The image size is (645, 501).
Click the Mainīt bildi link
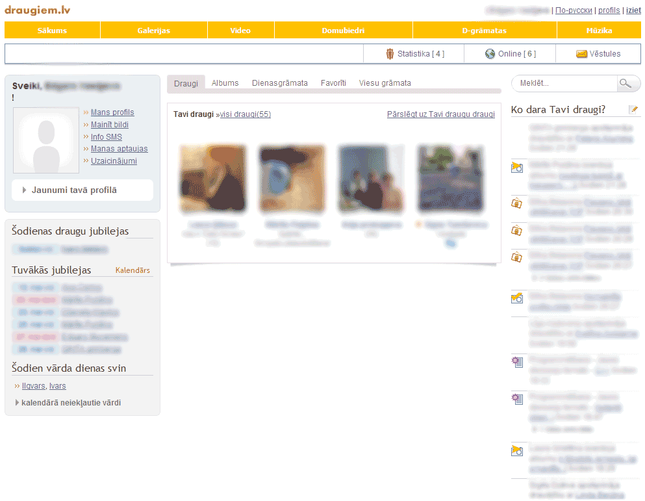[109, 125]
